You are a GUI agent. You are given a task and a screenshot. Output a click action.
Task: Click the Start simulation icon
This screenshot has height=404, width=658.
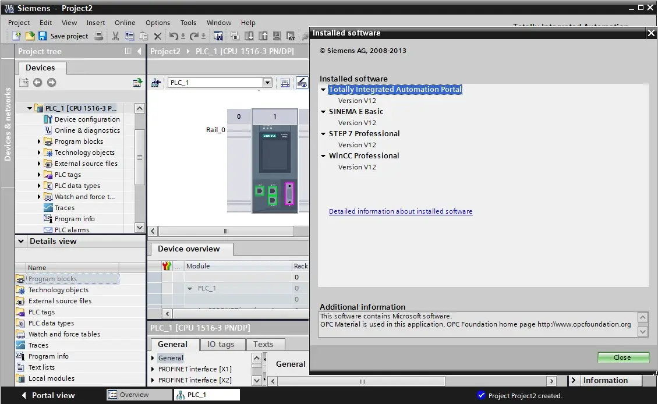tap(277, 36)
